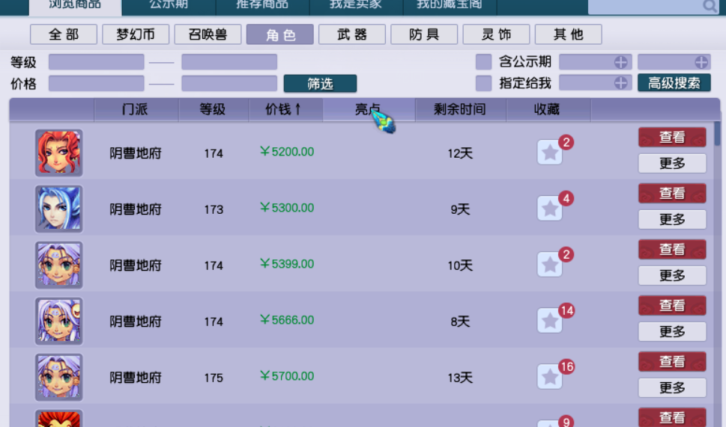Image resolution: width=726 pixels, height=427 pixels.
Task: Click the minimum 等级 input field
Action: tap(96, 62)
